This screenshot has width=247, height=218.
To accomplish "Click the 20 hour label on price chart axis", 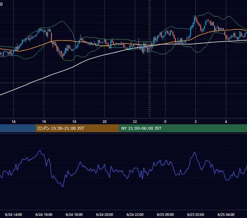I will tap(105, 122).
